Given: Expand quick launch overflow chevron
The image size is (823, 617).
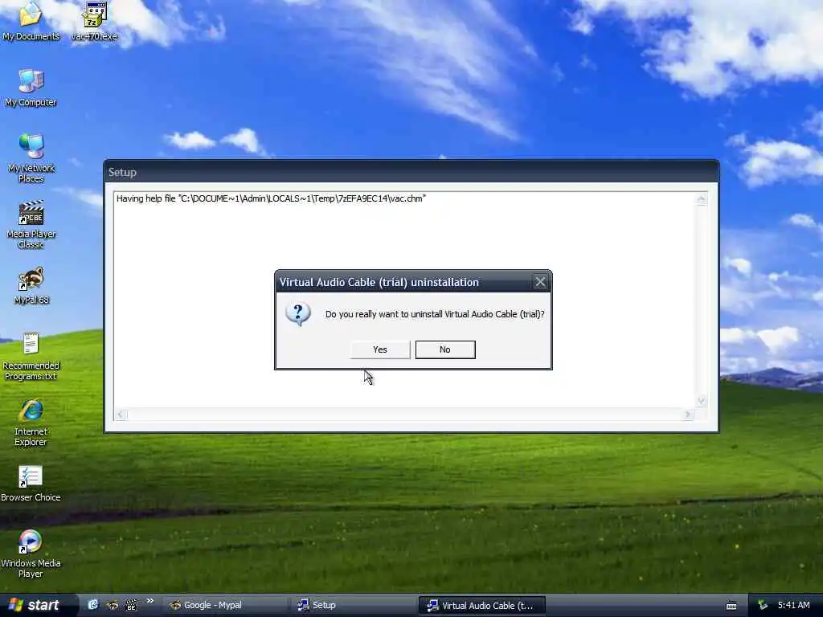Looking at the screenshot, I should (150, 601).
